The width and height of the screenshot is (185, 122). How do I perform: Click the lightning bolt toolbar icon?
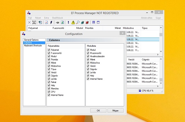pyautogui.click(x=51, y=22)
